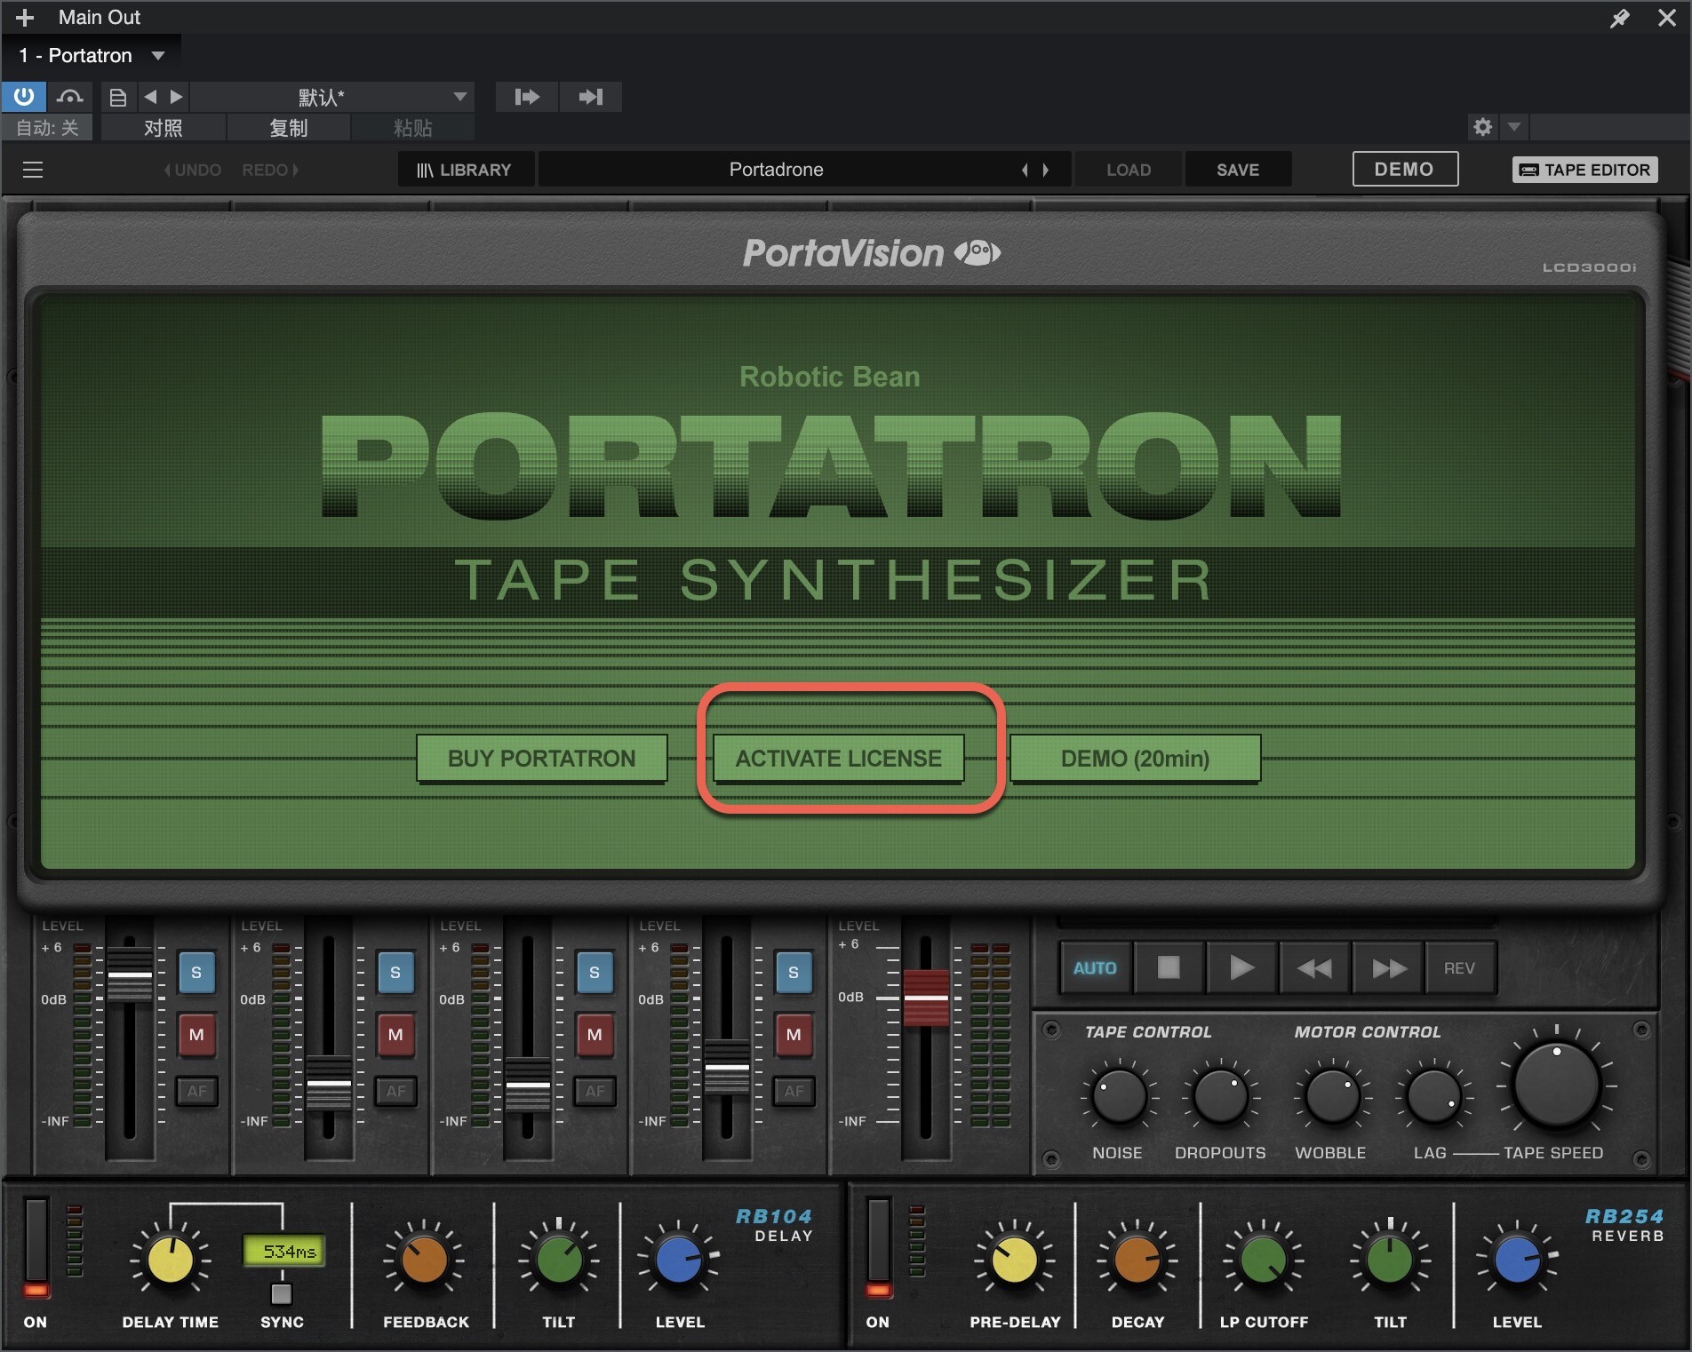The width and height of the screenshot is (1692, 1352).
Task: Click REDO in plugin header
Action: [x=270, y=170]
